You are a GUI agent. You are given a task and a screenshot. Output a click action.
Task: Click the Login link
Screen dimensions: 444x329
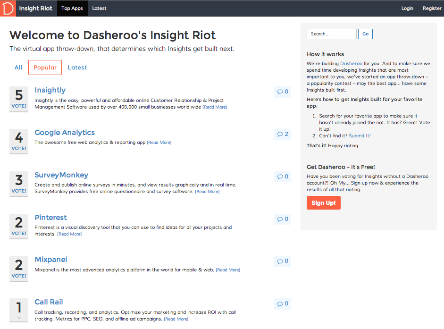click(x=407, y=8)
